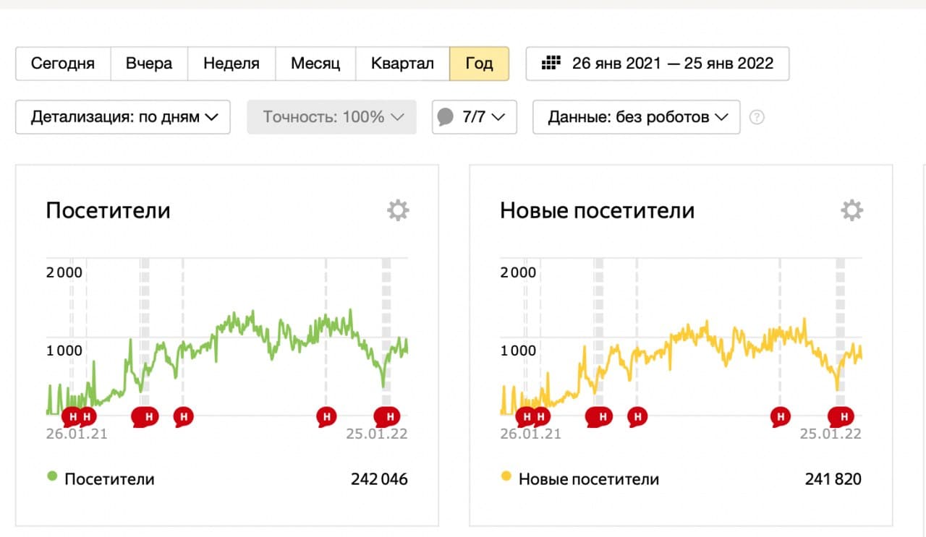
Task: Select the Сегодня period tab
Action: [63, 63]
